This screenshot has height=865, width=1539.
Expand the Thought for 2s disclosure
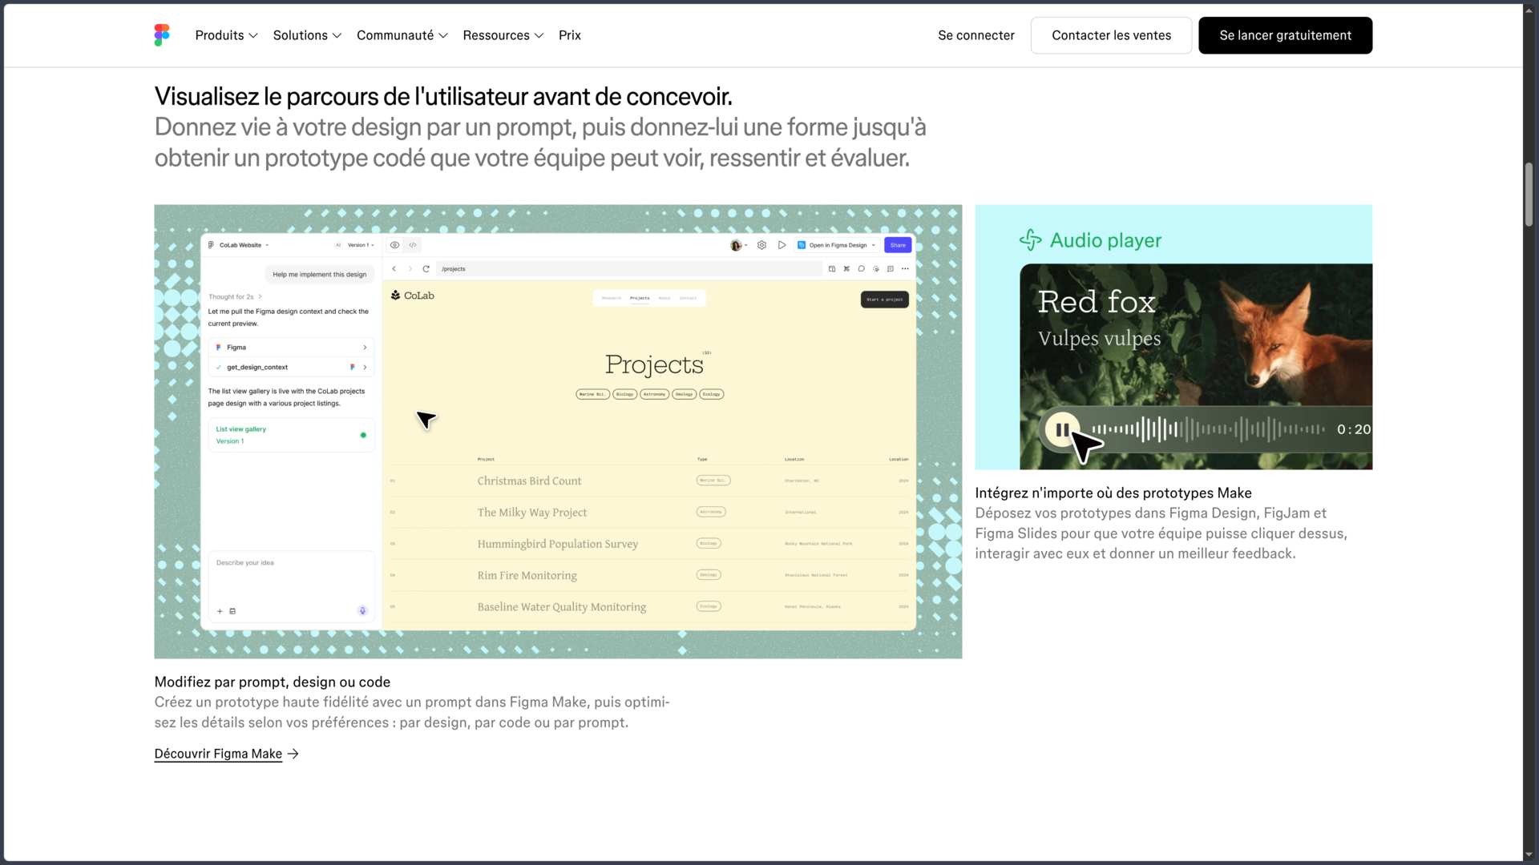pyautogui.click(x=235, y=296)
